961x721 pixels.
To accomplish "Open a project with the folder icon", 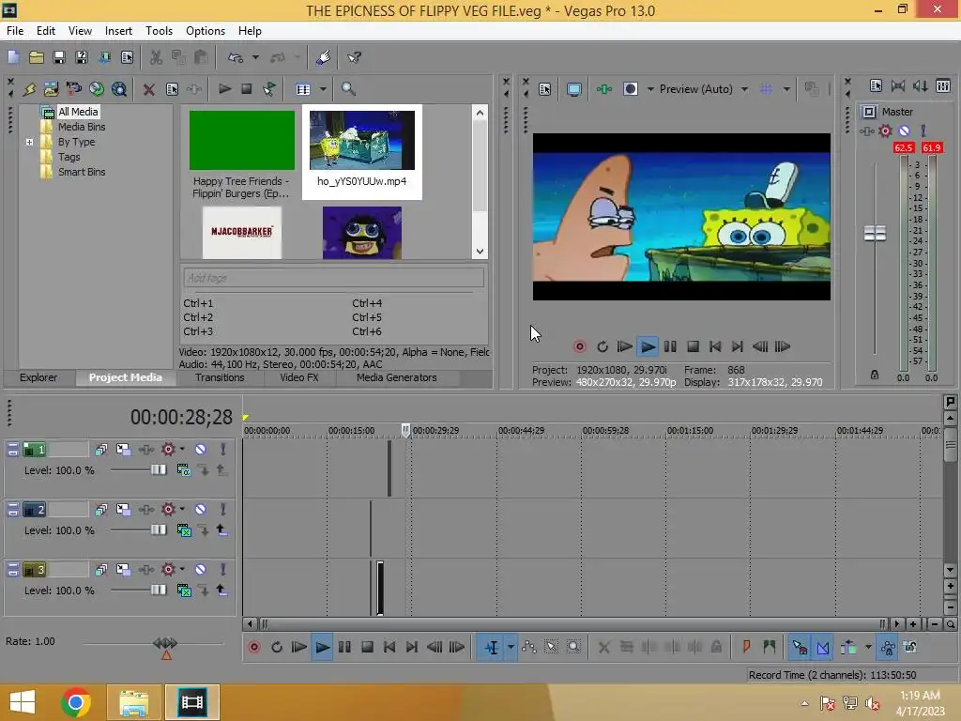I will 37,57.
